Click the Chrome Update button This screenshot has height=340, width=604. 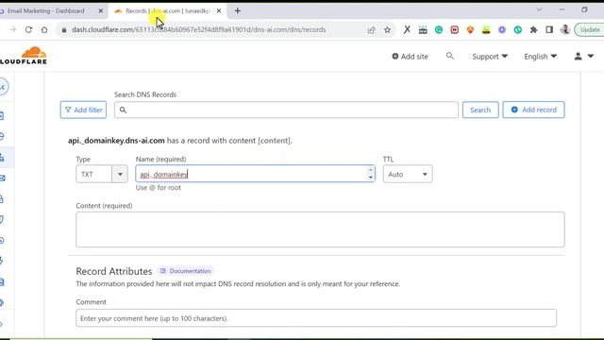590,29
